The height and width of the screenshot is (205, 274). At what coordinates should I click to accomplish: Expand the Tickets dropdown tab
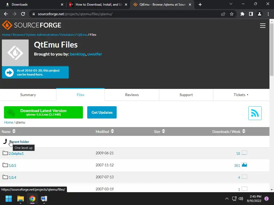click(x=241, y=95)
